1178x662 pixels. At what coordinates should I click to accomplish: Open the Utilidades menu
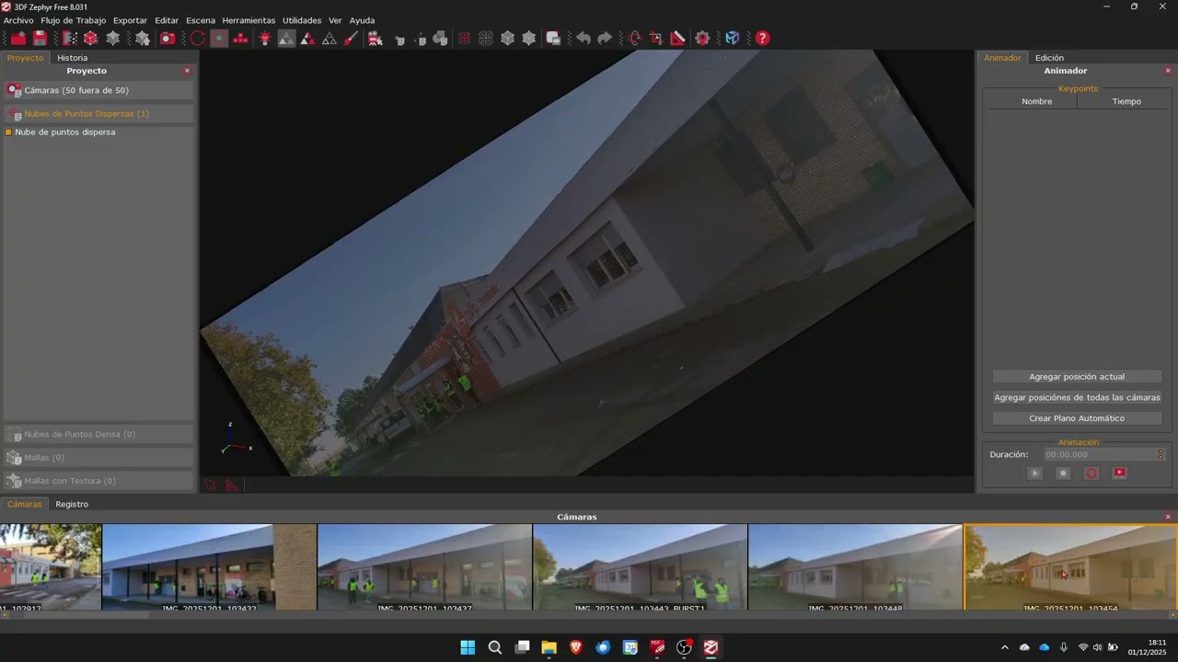point(302,20)
